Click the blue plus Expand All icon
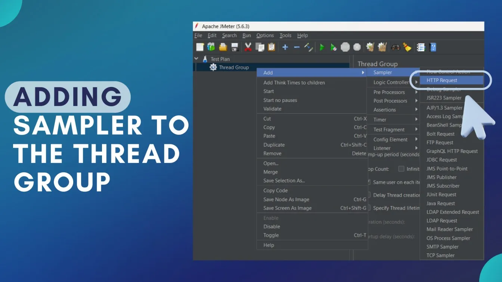 [x=285, y=47]
